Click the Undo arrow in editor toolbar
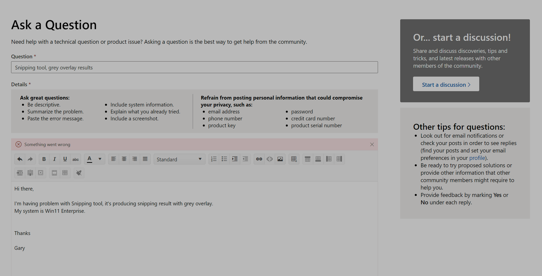542x276 pixels. tap(20, 159)
